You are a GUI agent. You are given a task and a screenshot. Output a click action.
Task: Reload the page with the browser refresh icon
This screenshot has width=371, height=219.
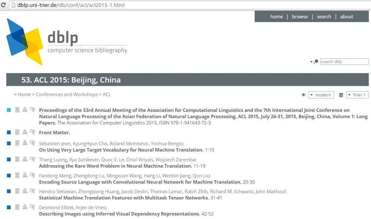pos(3,5)
